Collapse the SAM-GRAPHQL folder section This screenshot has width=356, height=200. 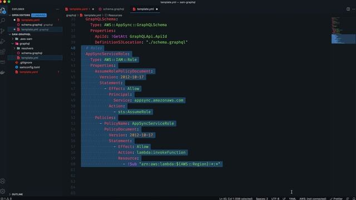pyautogui.click(x=21, y=34)
